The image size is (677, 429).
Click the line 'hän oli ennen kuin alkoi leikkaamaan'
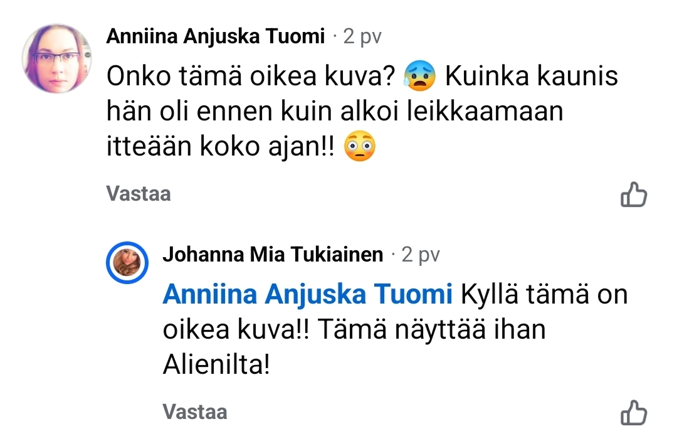pos(335,112)
